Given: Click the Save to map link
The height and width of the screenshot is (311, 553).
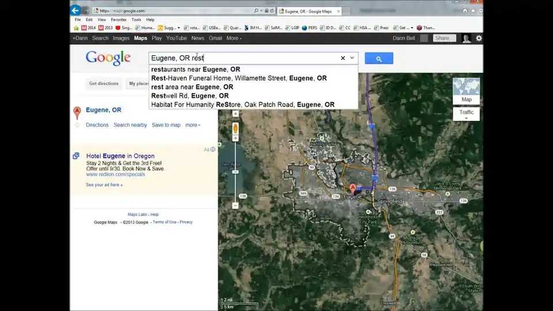Looking at the screenshot, I should [166, 125].
